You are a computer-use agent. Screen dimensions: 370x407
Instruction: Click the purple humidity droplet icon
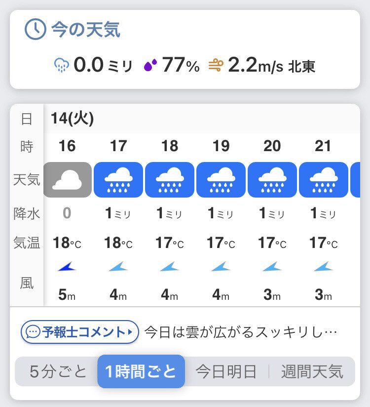tap(150, 65)
